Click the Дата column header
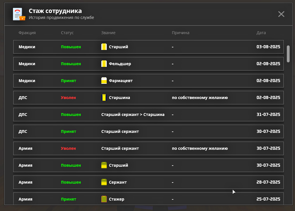The width and height of the screenshot is (295, 211). click(x=261, y=33)
